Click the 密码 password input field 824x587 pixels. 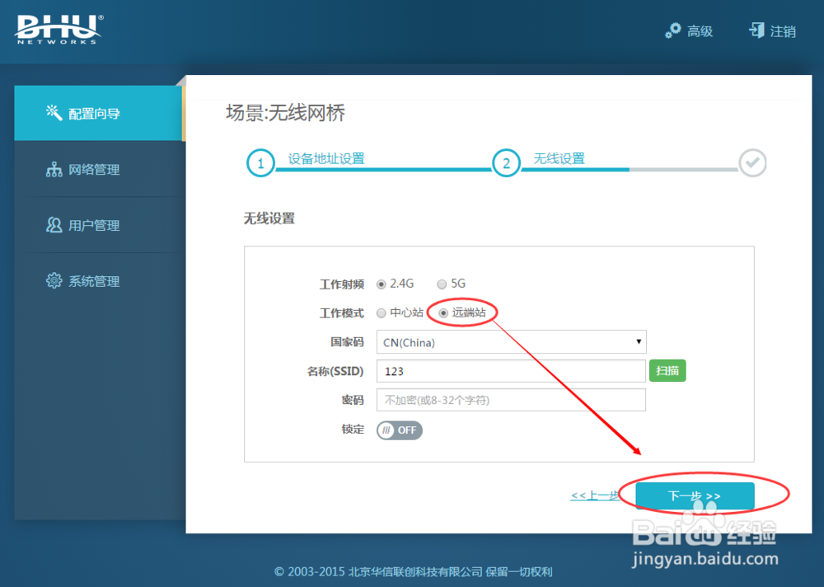[511, 401]
